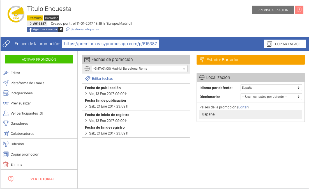This screenshot has width=309, height=189.
Task: Click the PREVISUALIZACIÓN button
Action: coord(273,10)
